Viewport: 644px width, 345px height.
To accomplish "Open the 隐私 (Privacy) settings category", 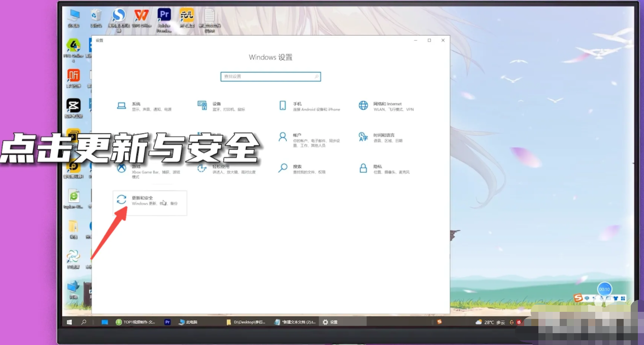I will (377, 168).
